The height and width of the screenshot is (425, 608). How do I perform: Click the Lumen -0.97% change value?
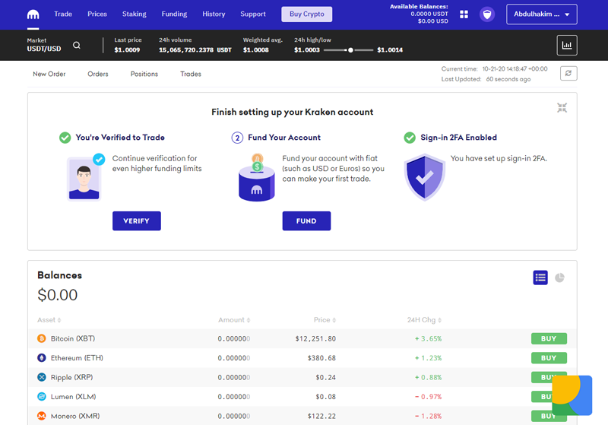(428, 397)
